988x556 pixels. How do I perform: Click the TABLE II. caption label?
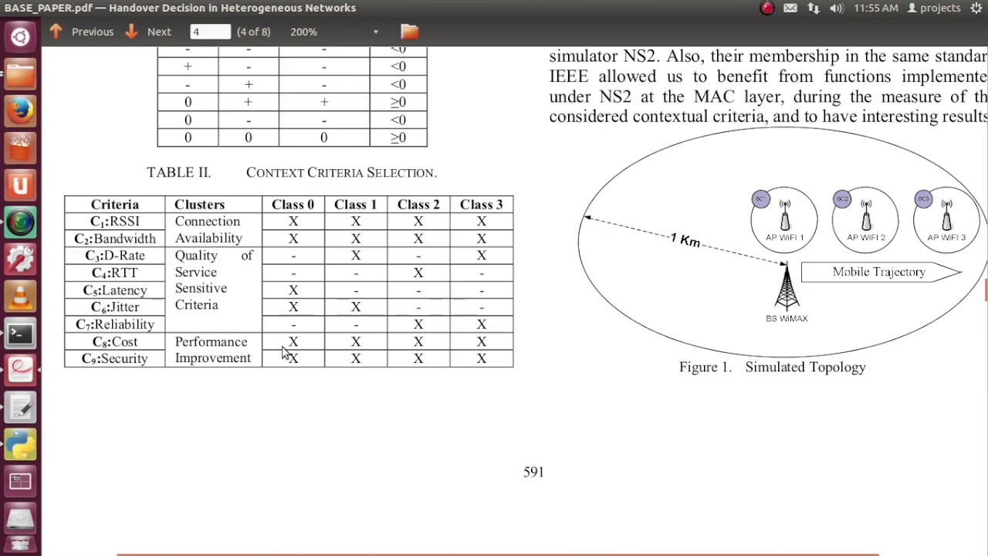click(178, 172)
